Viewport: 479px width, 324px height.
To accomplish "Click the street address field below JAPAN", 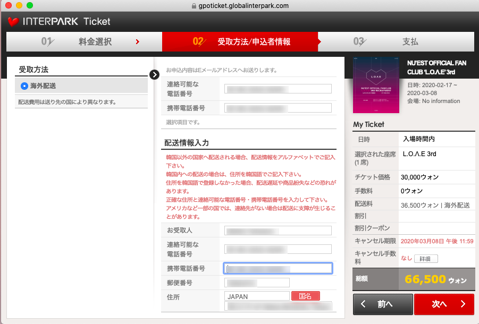I will point(278,306).
